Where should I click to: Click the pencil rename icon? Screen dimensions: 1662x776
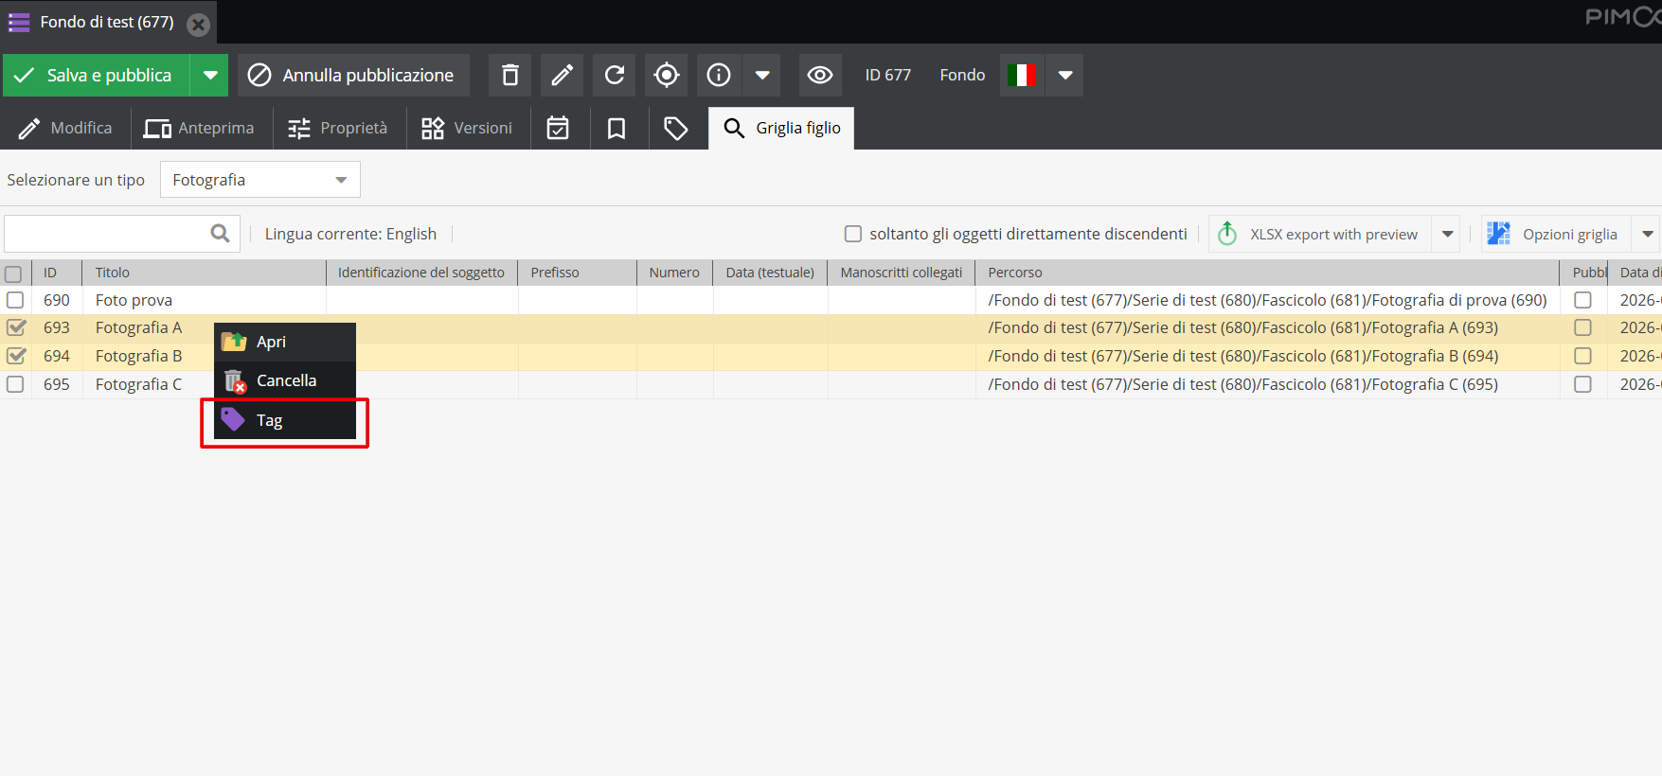[562, 75]
